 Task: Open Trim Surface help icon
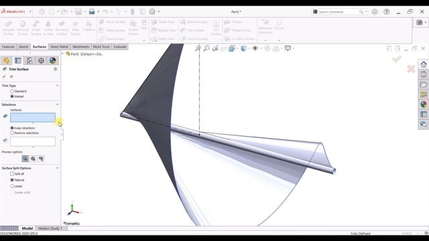pyautogui.click(x=55, y=69)
